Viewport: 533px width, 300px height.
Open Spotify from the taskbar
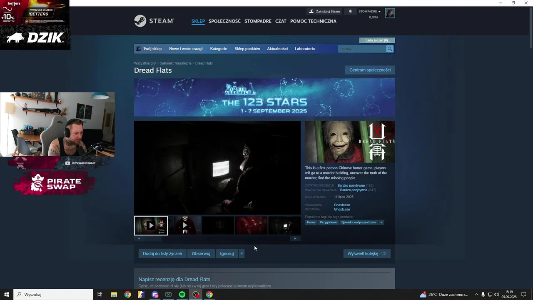click(x=182, y=295)
